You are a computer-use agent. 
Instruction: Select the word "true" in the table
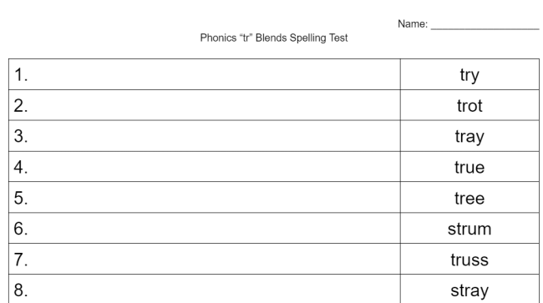(469, 168)
